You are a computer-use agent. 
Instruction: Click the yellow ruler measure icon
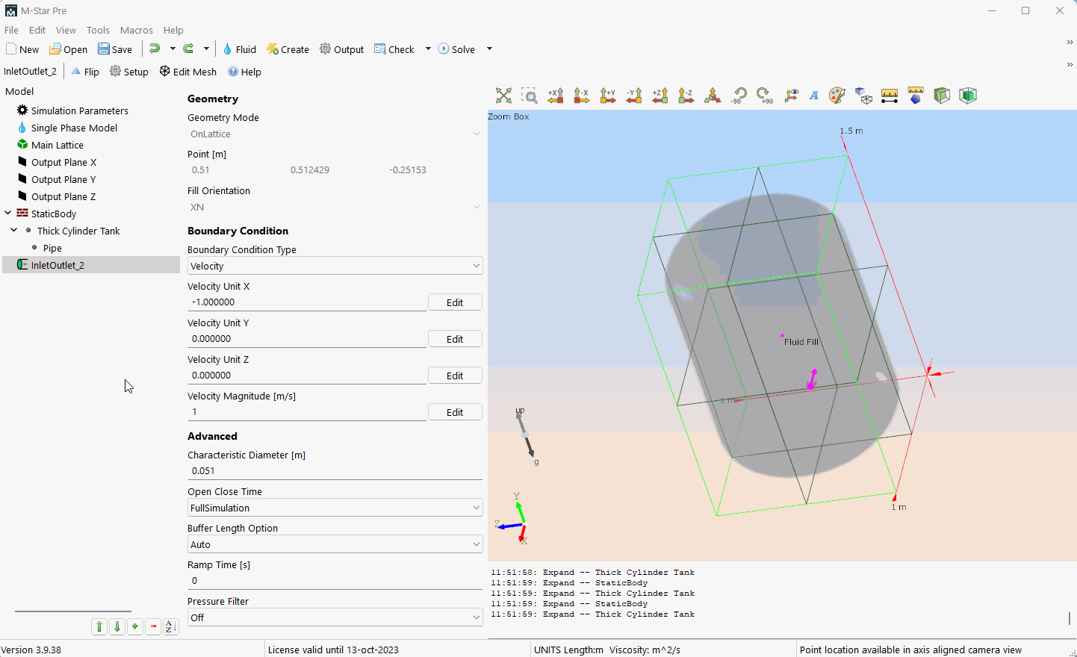coord(890,96)
